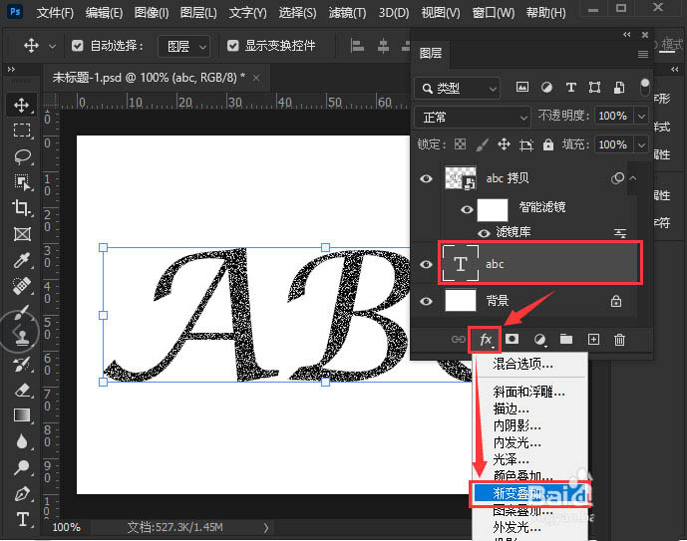Viewport: 687px width, 541px height.
Task: Open the 滤镜(T) menu
Action: [x=347, y=13]
